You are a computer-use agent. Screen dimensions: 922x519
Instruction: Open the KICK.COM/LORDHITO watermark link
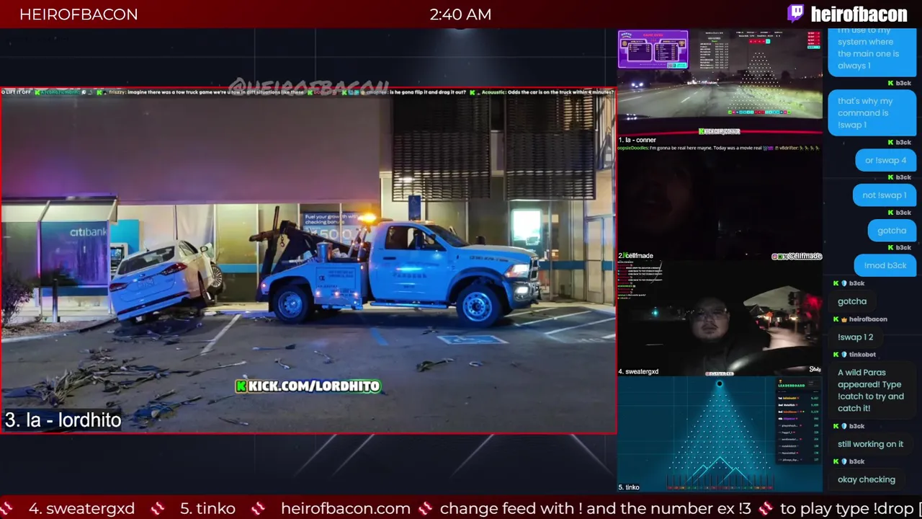[308, 386]
